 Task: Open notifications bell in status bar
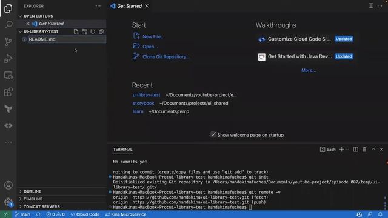coord(380,214)
